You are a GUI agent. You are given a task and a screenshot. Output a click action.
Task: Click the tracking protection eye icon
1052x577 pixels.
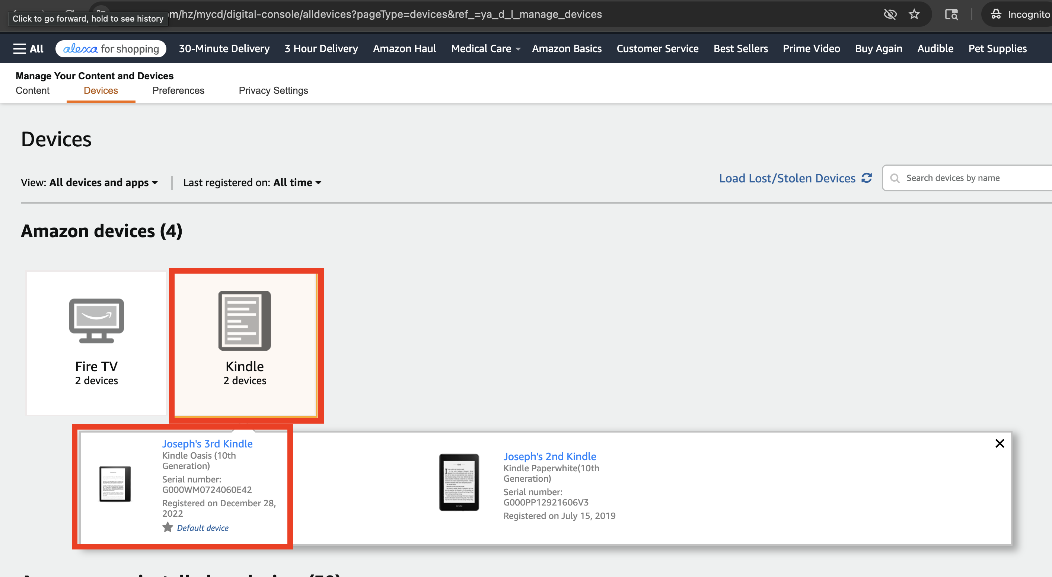click(x=890, y=14)
